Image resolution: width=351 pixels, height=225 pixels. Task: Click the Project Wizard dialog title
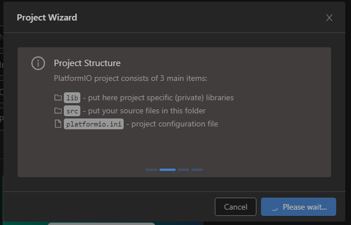[x=47, y=18]
